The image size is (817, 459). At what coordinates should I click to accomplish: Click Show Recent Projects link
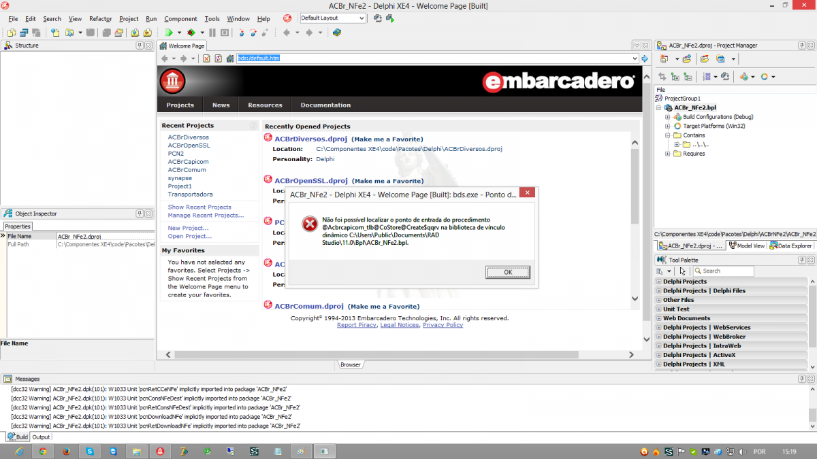tap(199, 207)
